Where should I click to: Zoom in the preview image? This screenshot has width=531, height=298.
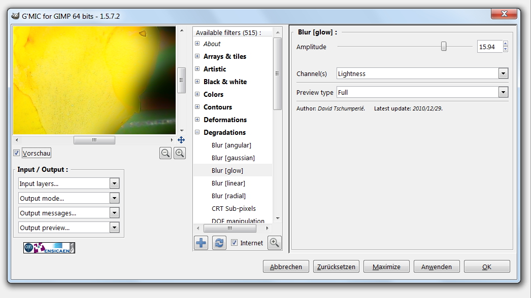click(180, 153)
